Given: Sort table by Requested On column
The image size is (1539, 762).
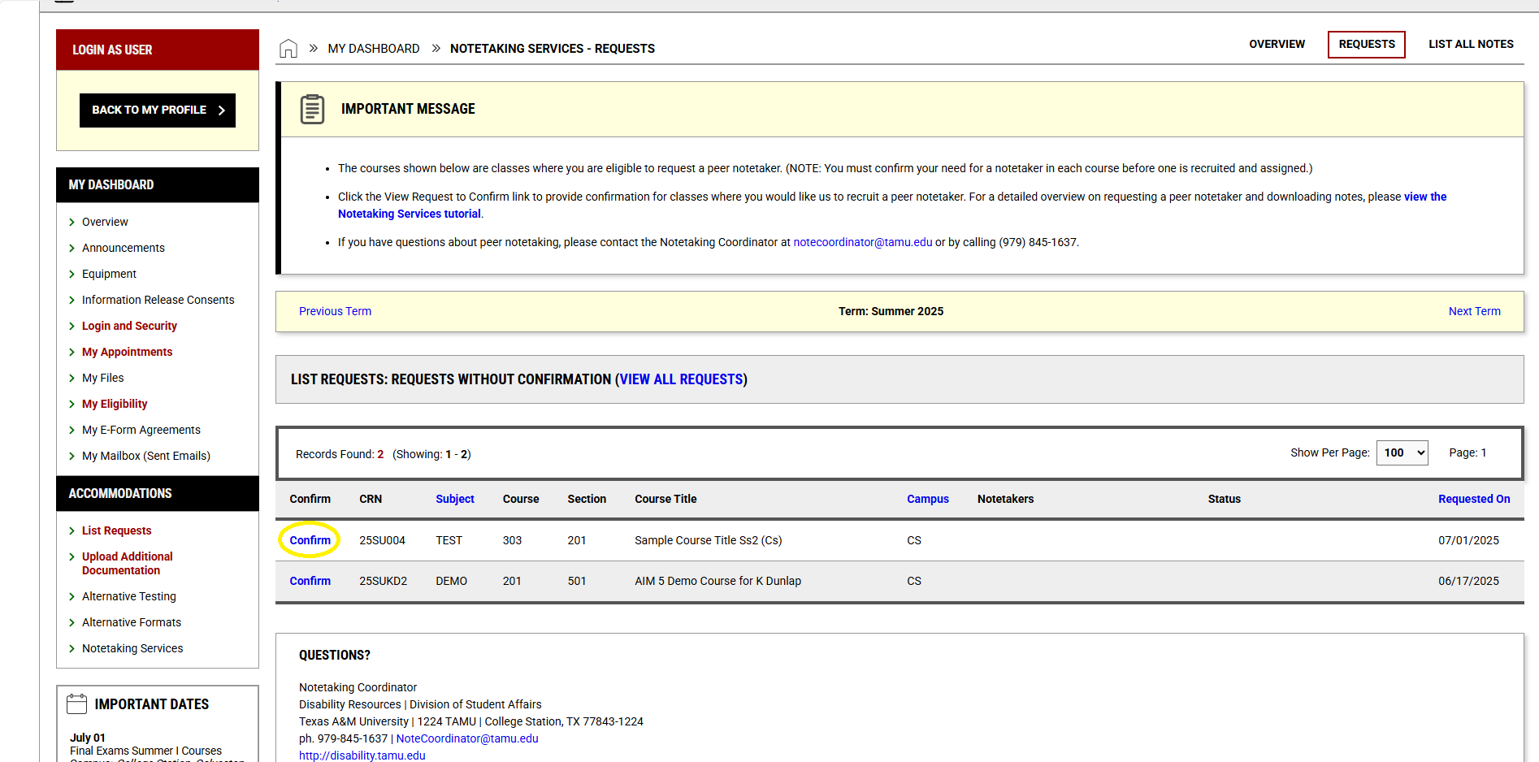Looking at the screenshot, I should pyautogui.click(x=1474, y=499).
